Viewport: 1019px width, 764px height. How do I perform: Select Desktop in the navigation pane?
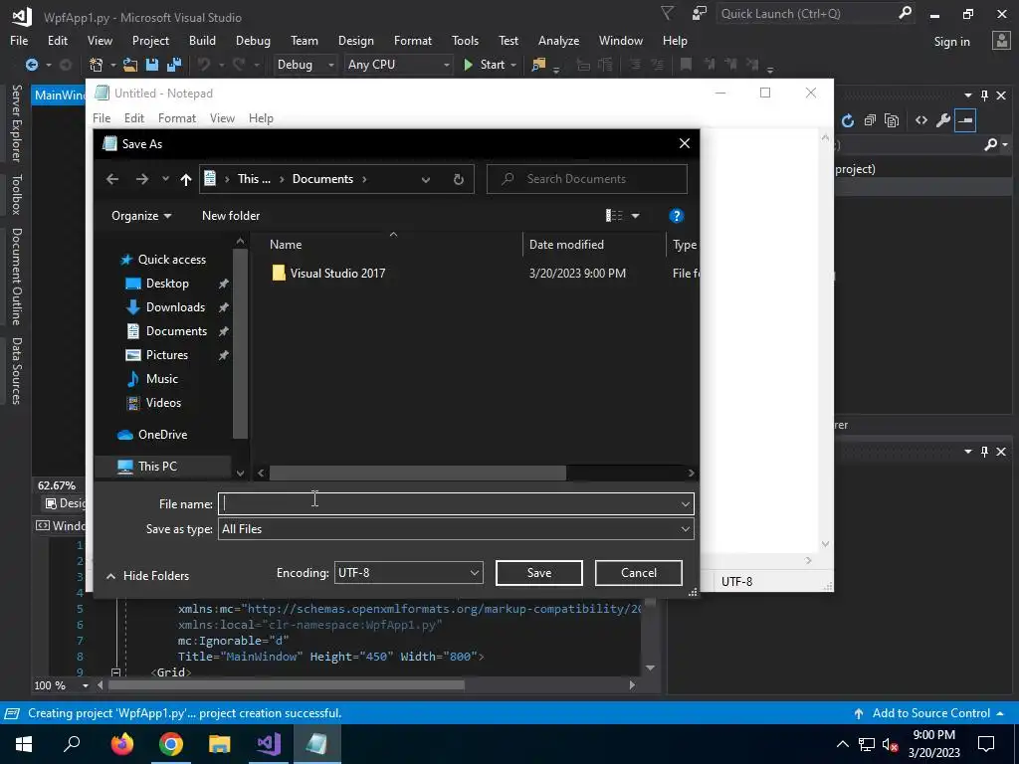(167, 284)
